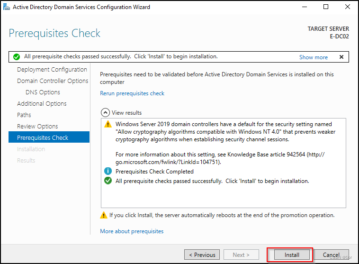Image resolution: width=359 pixels, height=264 pixels.
Task: Click the disabled Results step
Action: pos(26,160)
